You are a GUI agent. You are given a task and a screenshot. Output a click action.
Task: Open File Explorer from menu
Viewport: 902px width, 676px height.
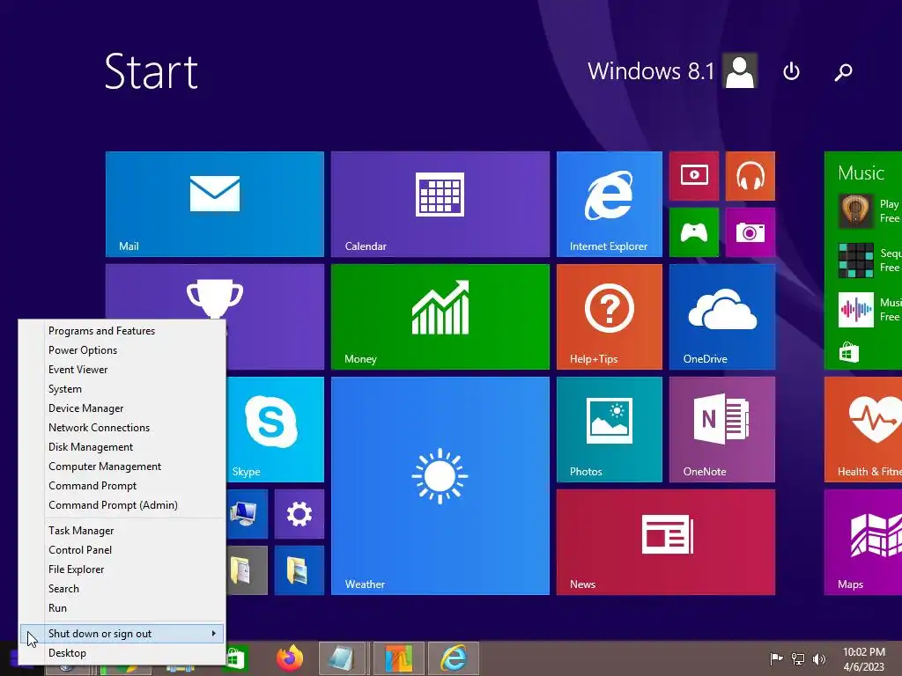tap(122, 569)
